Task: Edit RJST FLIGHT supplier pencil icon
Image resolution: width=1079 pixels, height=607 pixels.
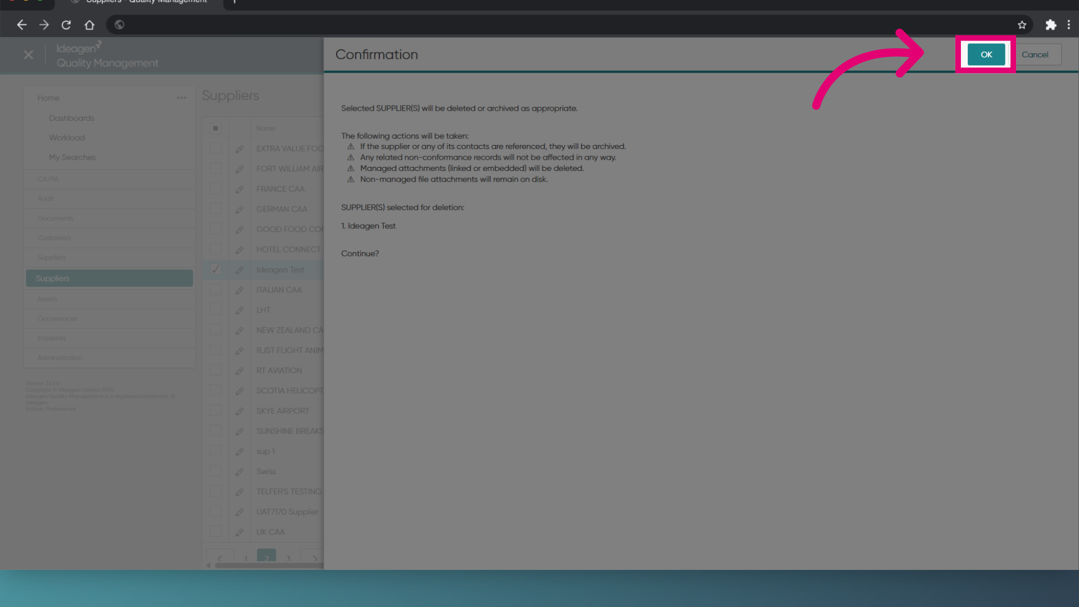Action: (239, 351)
